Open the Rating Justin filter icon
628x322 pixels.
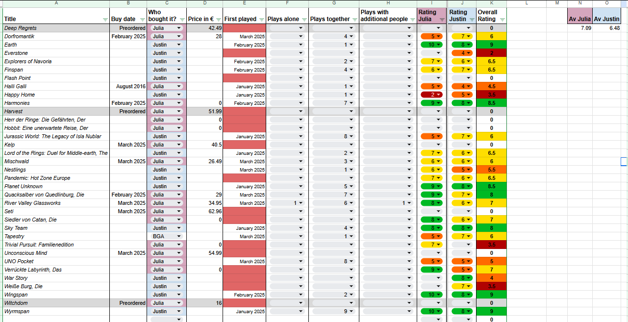[x=472, y=20]
